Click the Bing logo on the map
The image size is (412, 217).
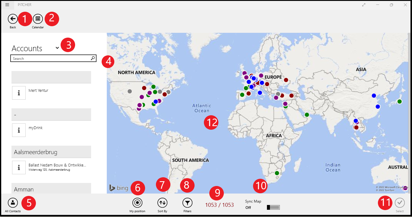[x=119, y=188]
